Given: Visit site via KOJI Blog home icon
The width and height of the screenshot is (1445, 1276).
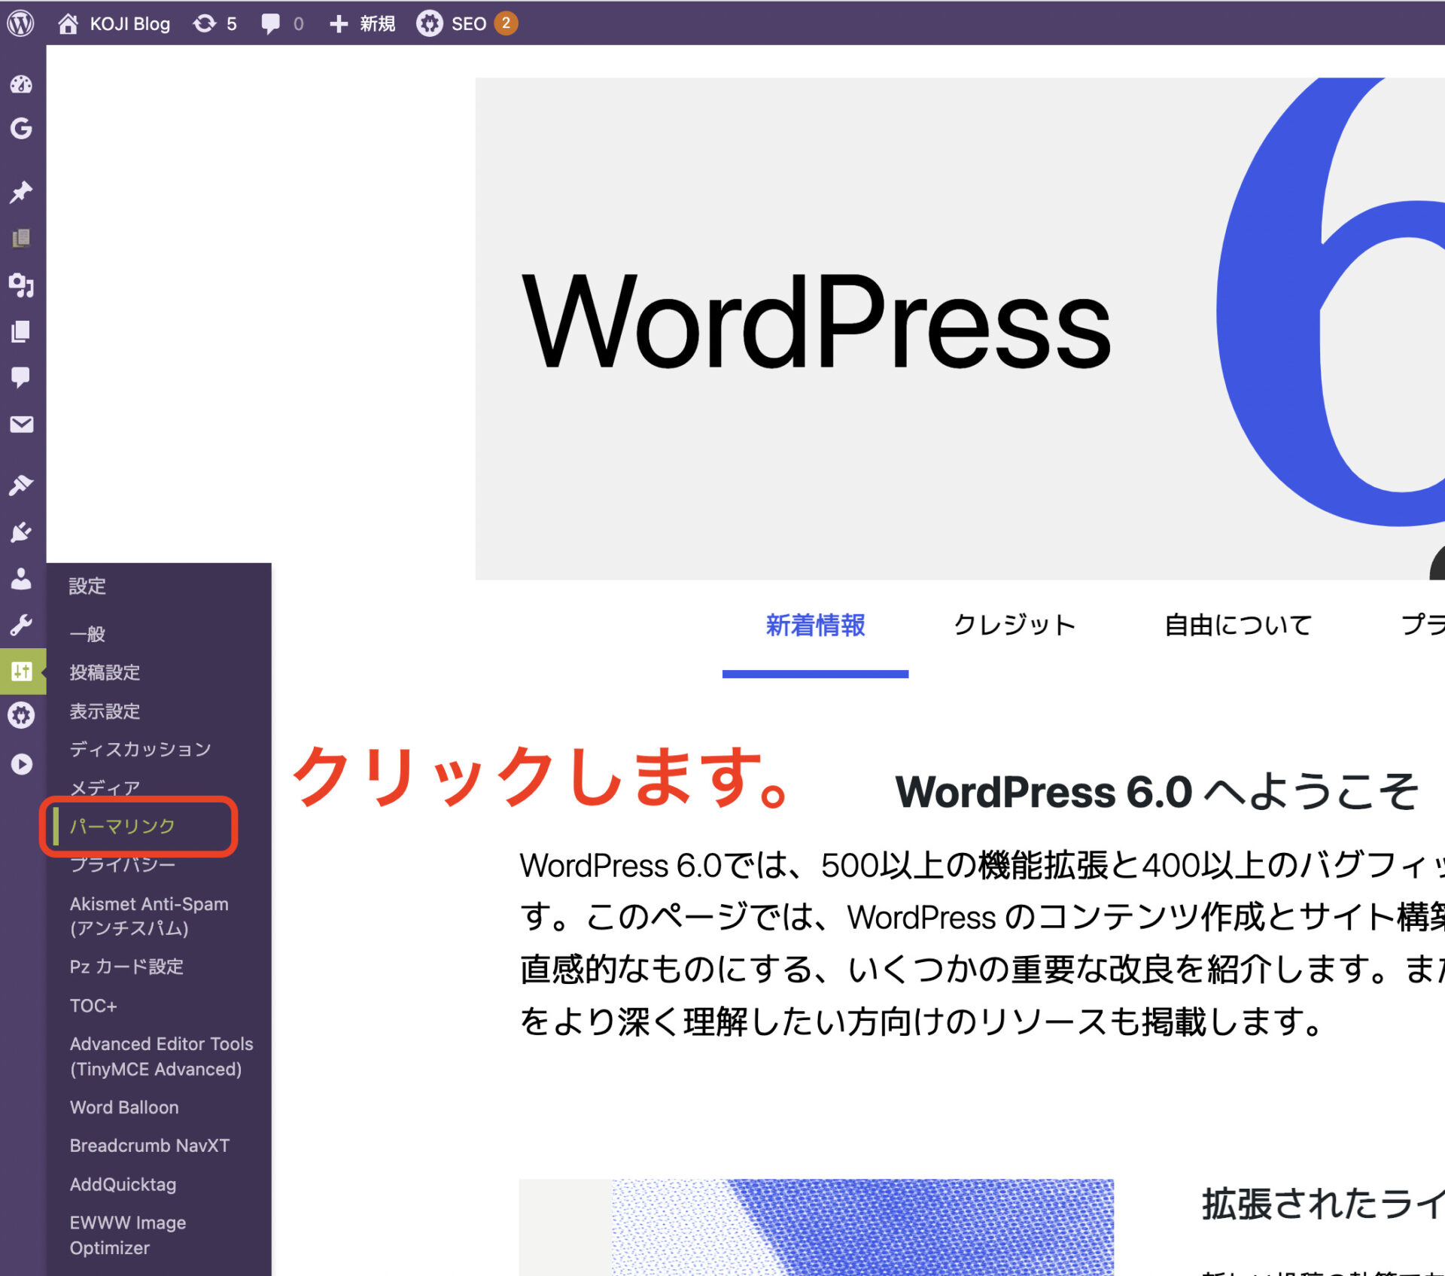Looking at the screenshot, I should (68, 23).
